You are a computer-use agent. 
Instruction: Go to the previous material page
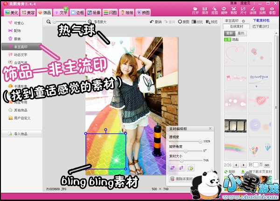[x=236, y=164]
